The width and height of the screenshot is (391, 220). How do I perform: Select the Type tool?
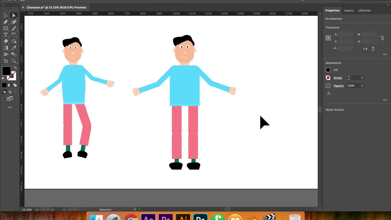pos(6,35)
